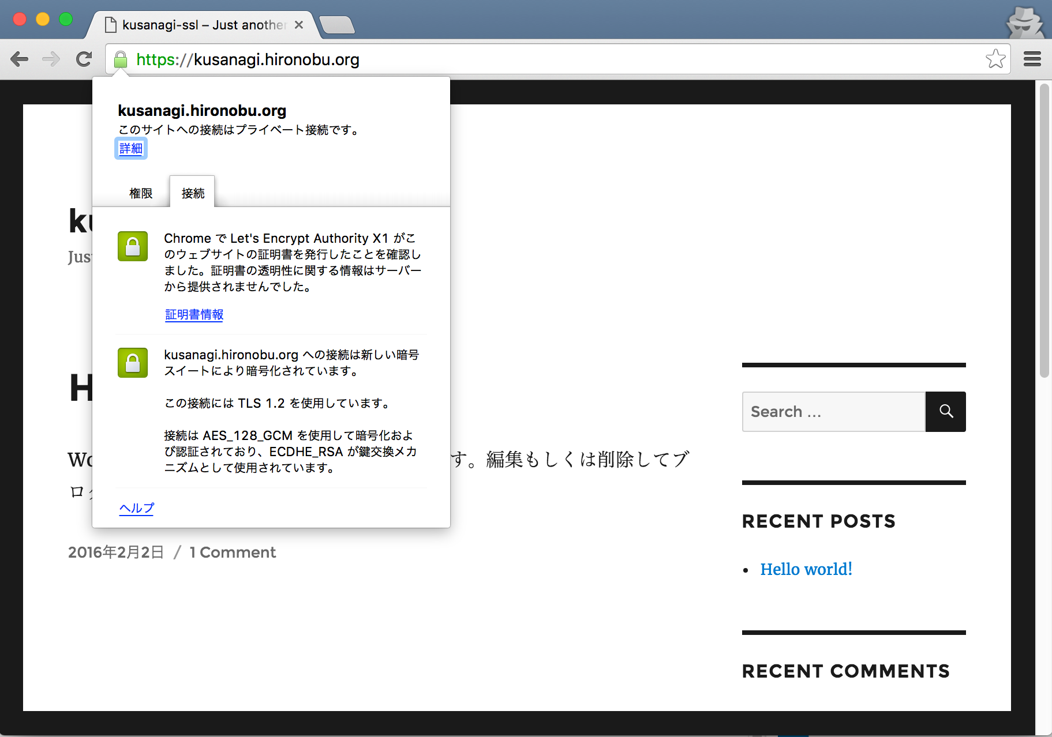The image size is (1052, 737).
Task: Click the Search input field
Action: tap(834, 412)
